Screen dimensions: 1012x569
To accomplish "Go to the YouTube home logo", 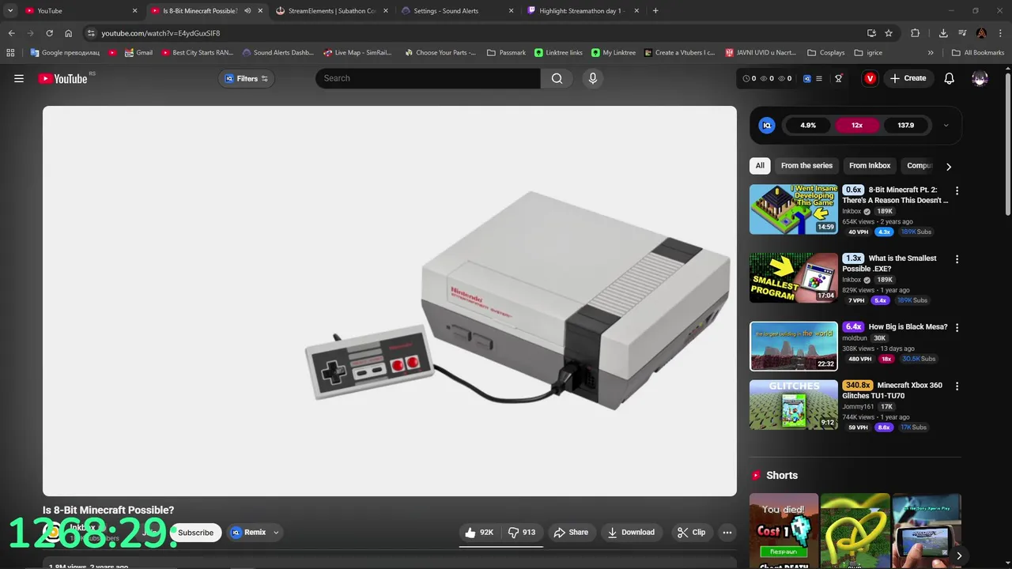I will pyautogui.click(x=62, y=78).
